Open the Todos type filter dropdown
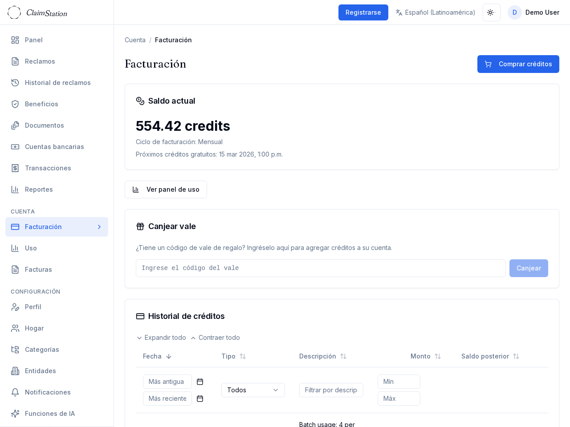Image resolution: width=570 pixels, height=427 pixels. coord(253,390)
